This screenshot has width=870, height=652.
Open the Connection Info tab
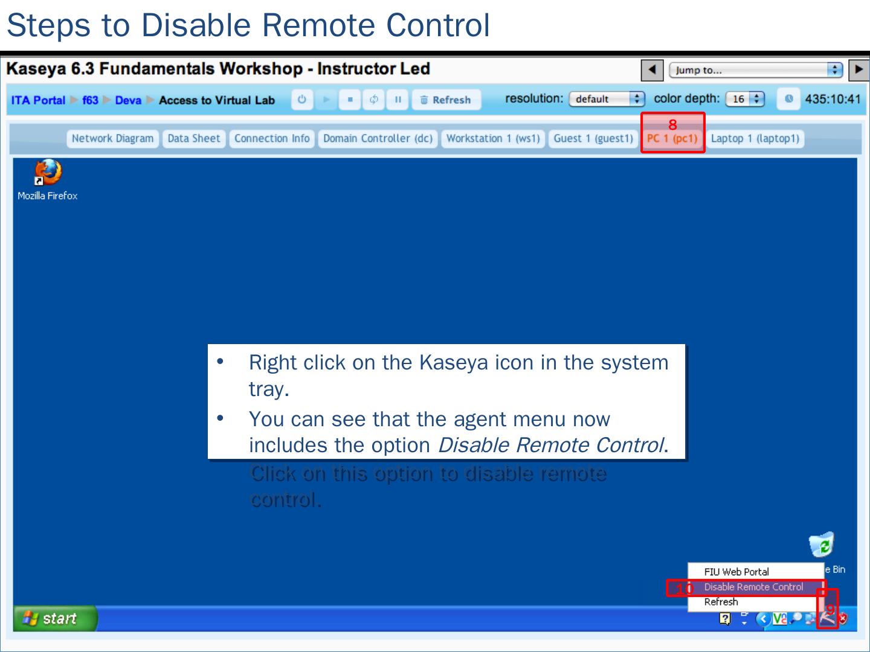[272, 139]
